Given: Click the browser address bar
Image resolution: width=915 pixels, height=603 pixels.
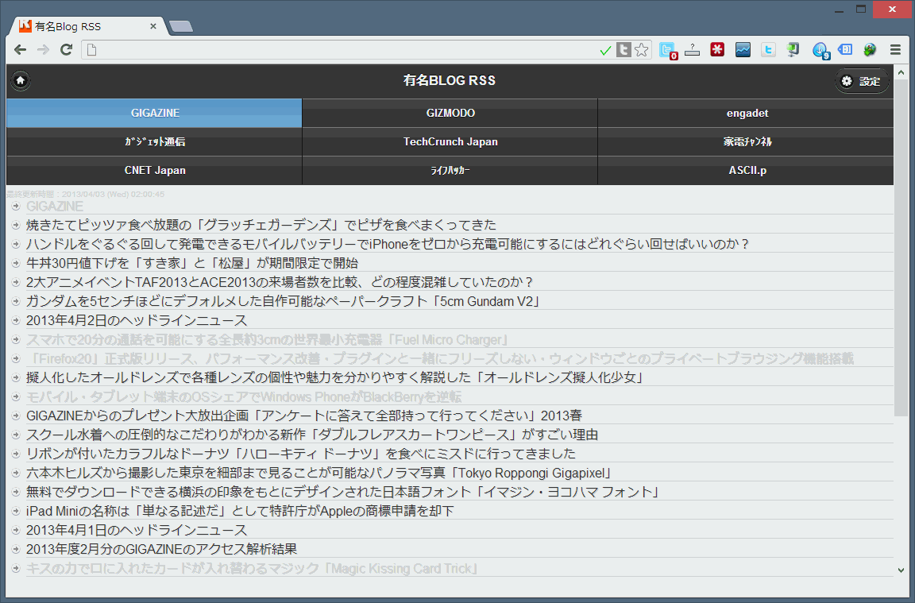Looking at the screenshot, I should (x=342, y=50).
